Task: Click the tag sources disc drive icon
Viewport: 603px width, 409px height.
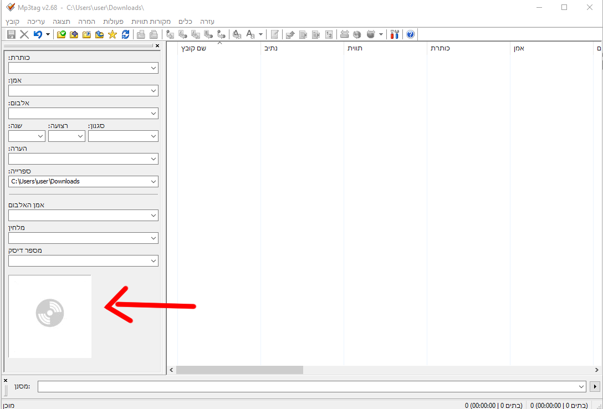Action: pyautogui.click(x=345, y=34)
